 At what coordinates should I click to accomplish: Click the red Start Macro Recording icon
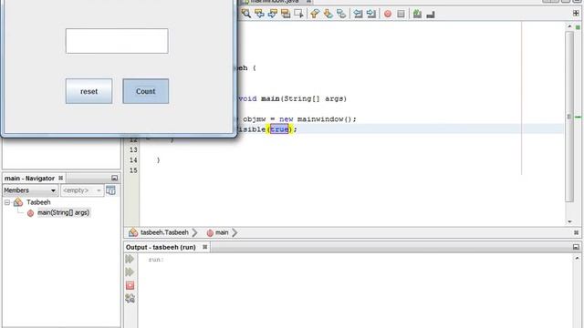pos(388,14)
